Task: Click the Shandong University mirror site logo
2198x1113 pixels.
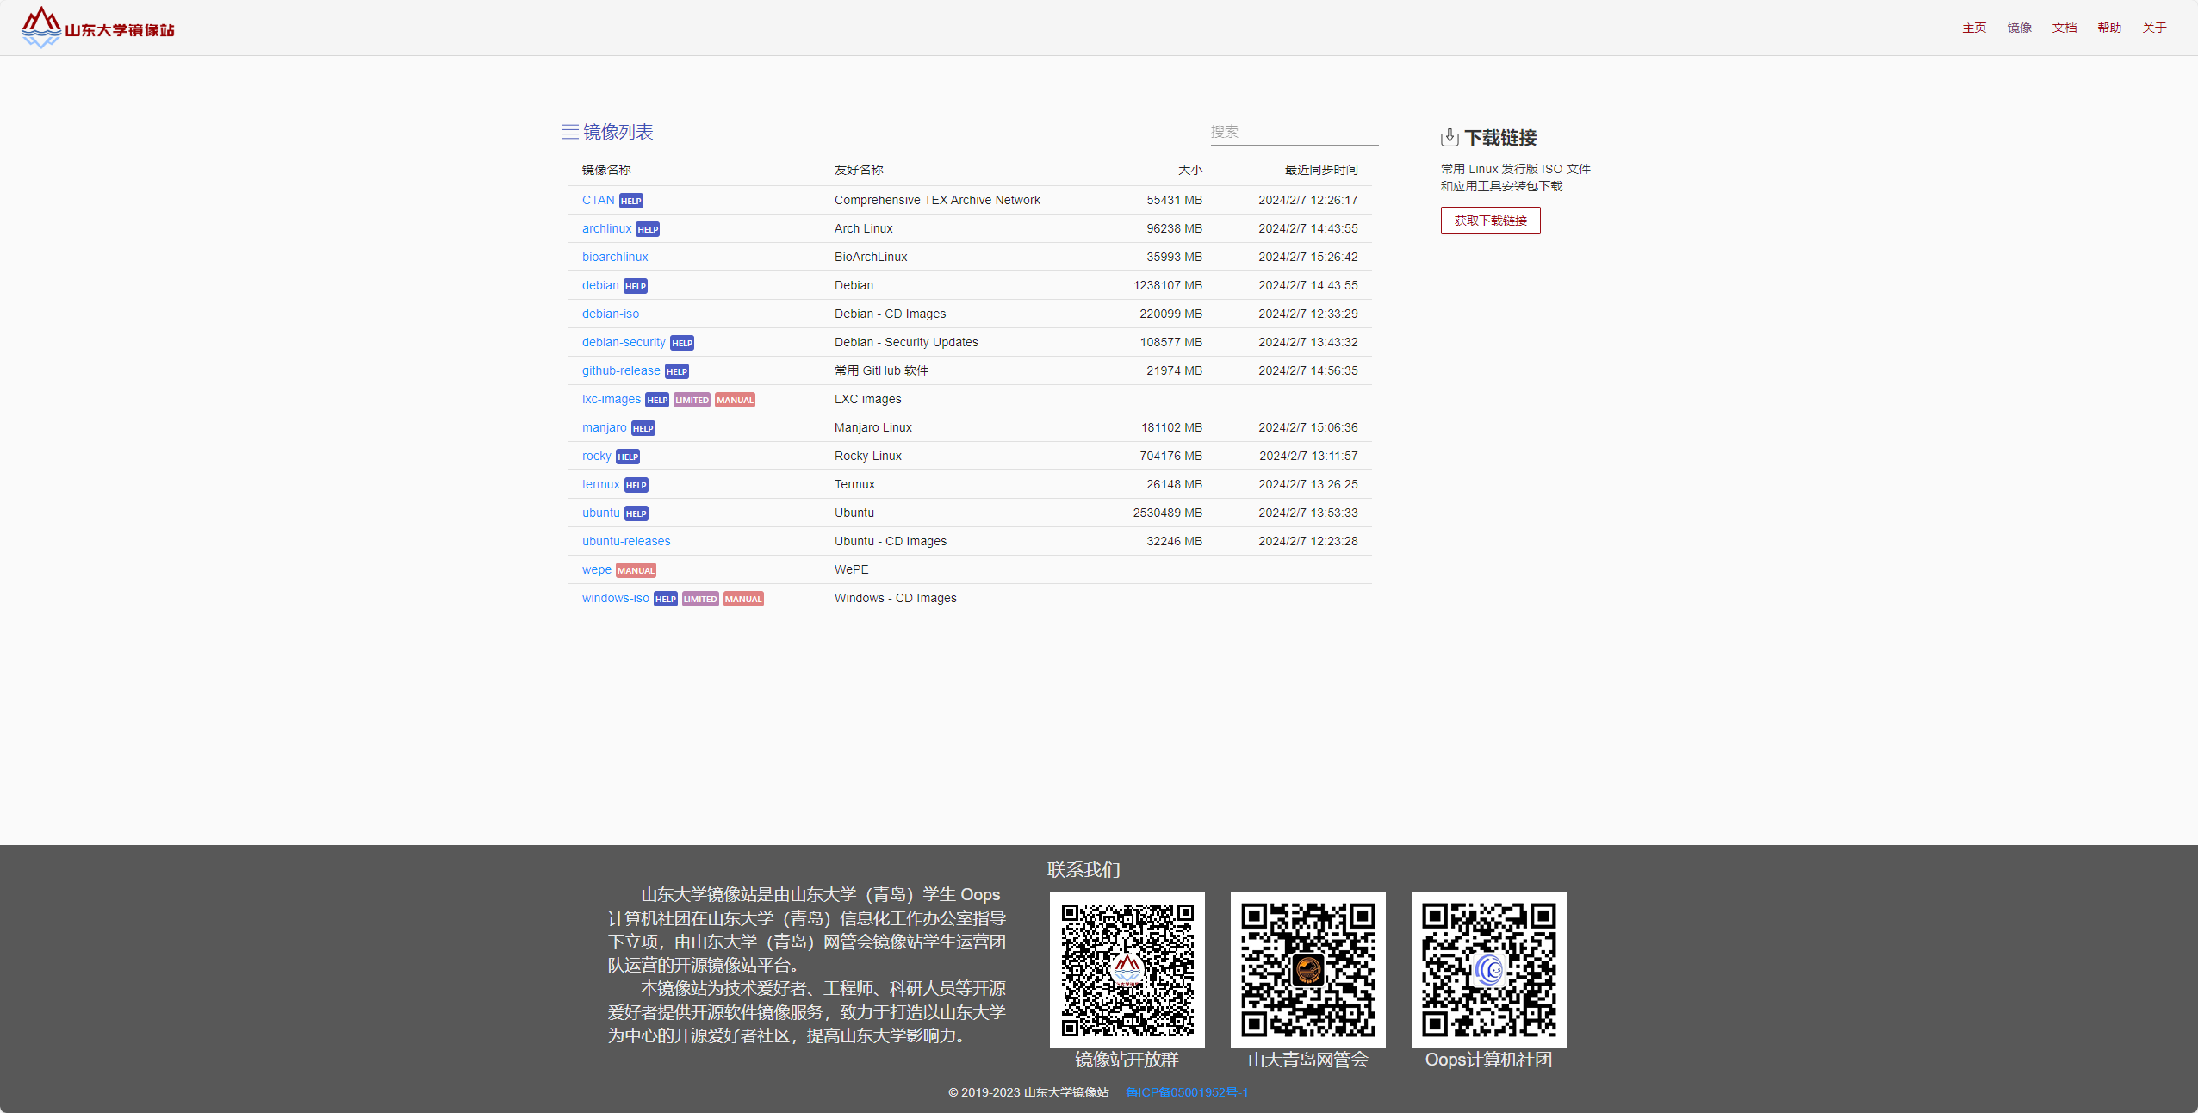Action: (x=97, y=28)
